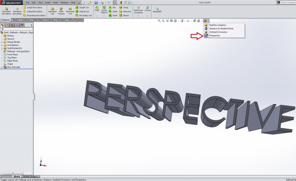Open Reference Geometry tools
Image resolution: width=296 pixels, height=181 pixels.
[x=138, y=10]
